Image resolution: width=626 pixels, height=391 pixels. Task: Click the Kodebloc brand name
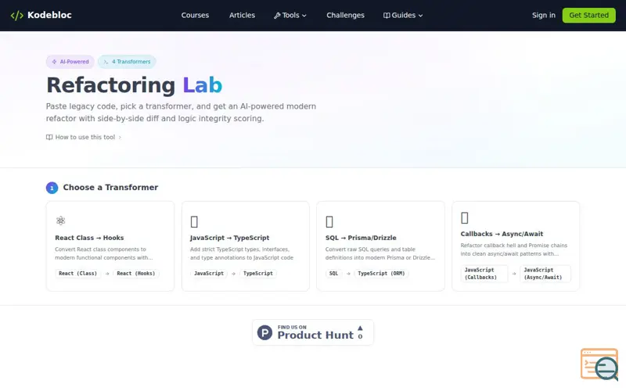(x=49, y=15)
